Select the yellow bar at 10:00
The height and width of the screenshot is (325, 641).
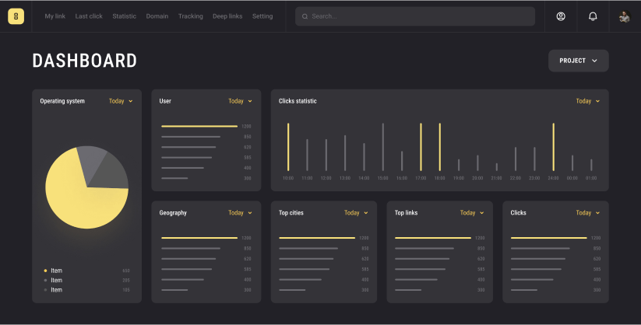288,146
